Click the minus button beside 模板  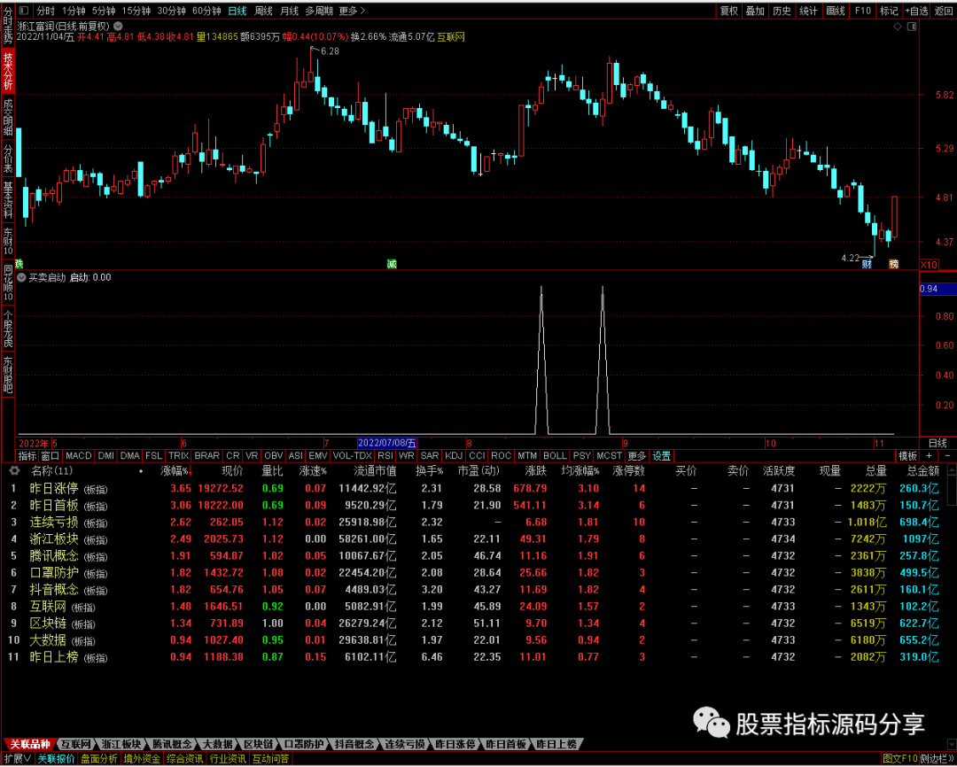click(947, 456)
